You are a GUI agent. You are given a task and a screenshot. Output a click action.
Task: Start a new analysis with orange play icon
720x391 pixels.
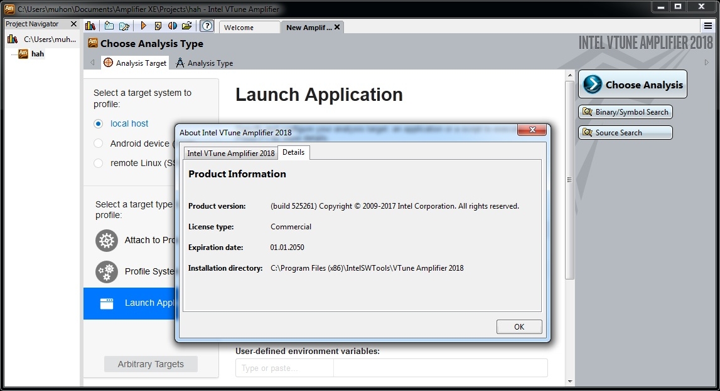tap(143, 26)
